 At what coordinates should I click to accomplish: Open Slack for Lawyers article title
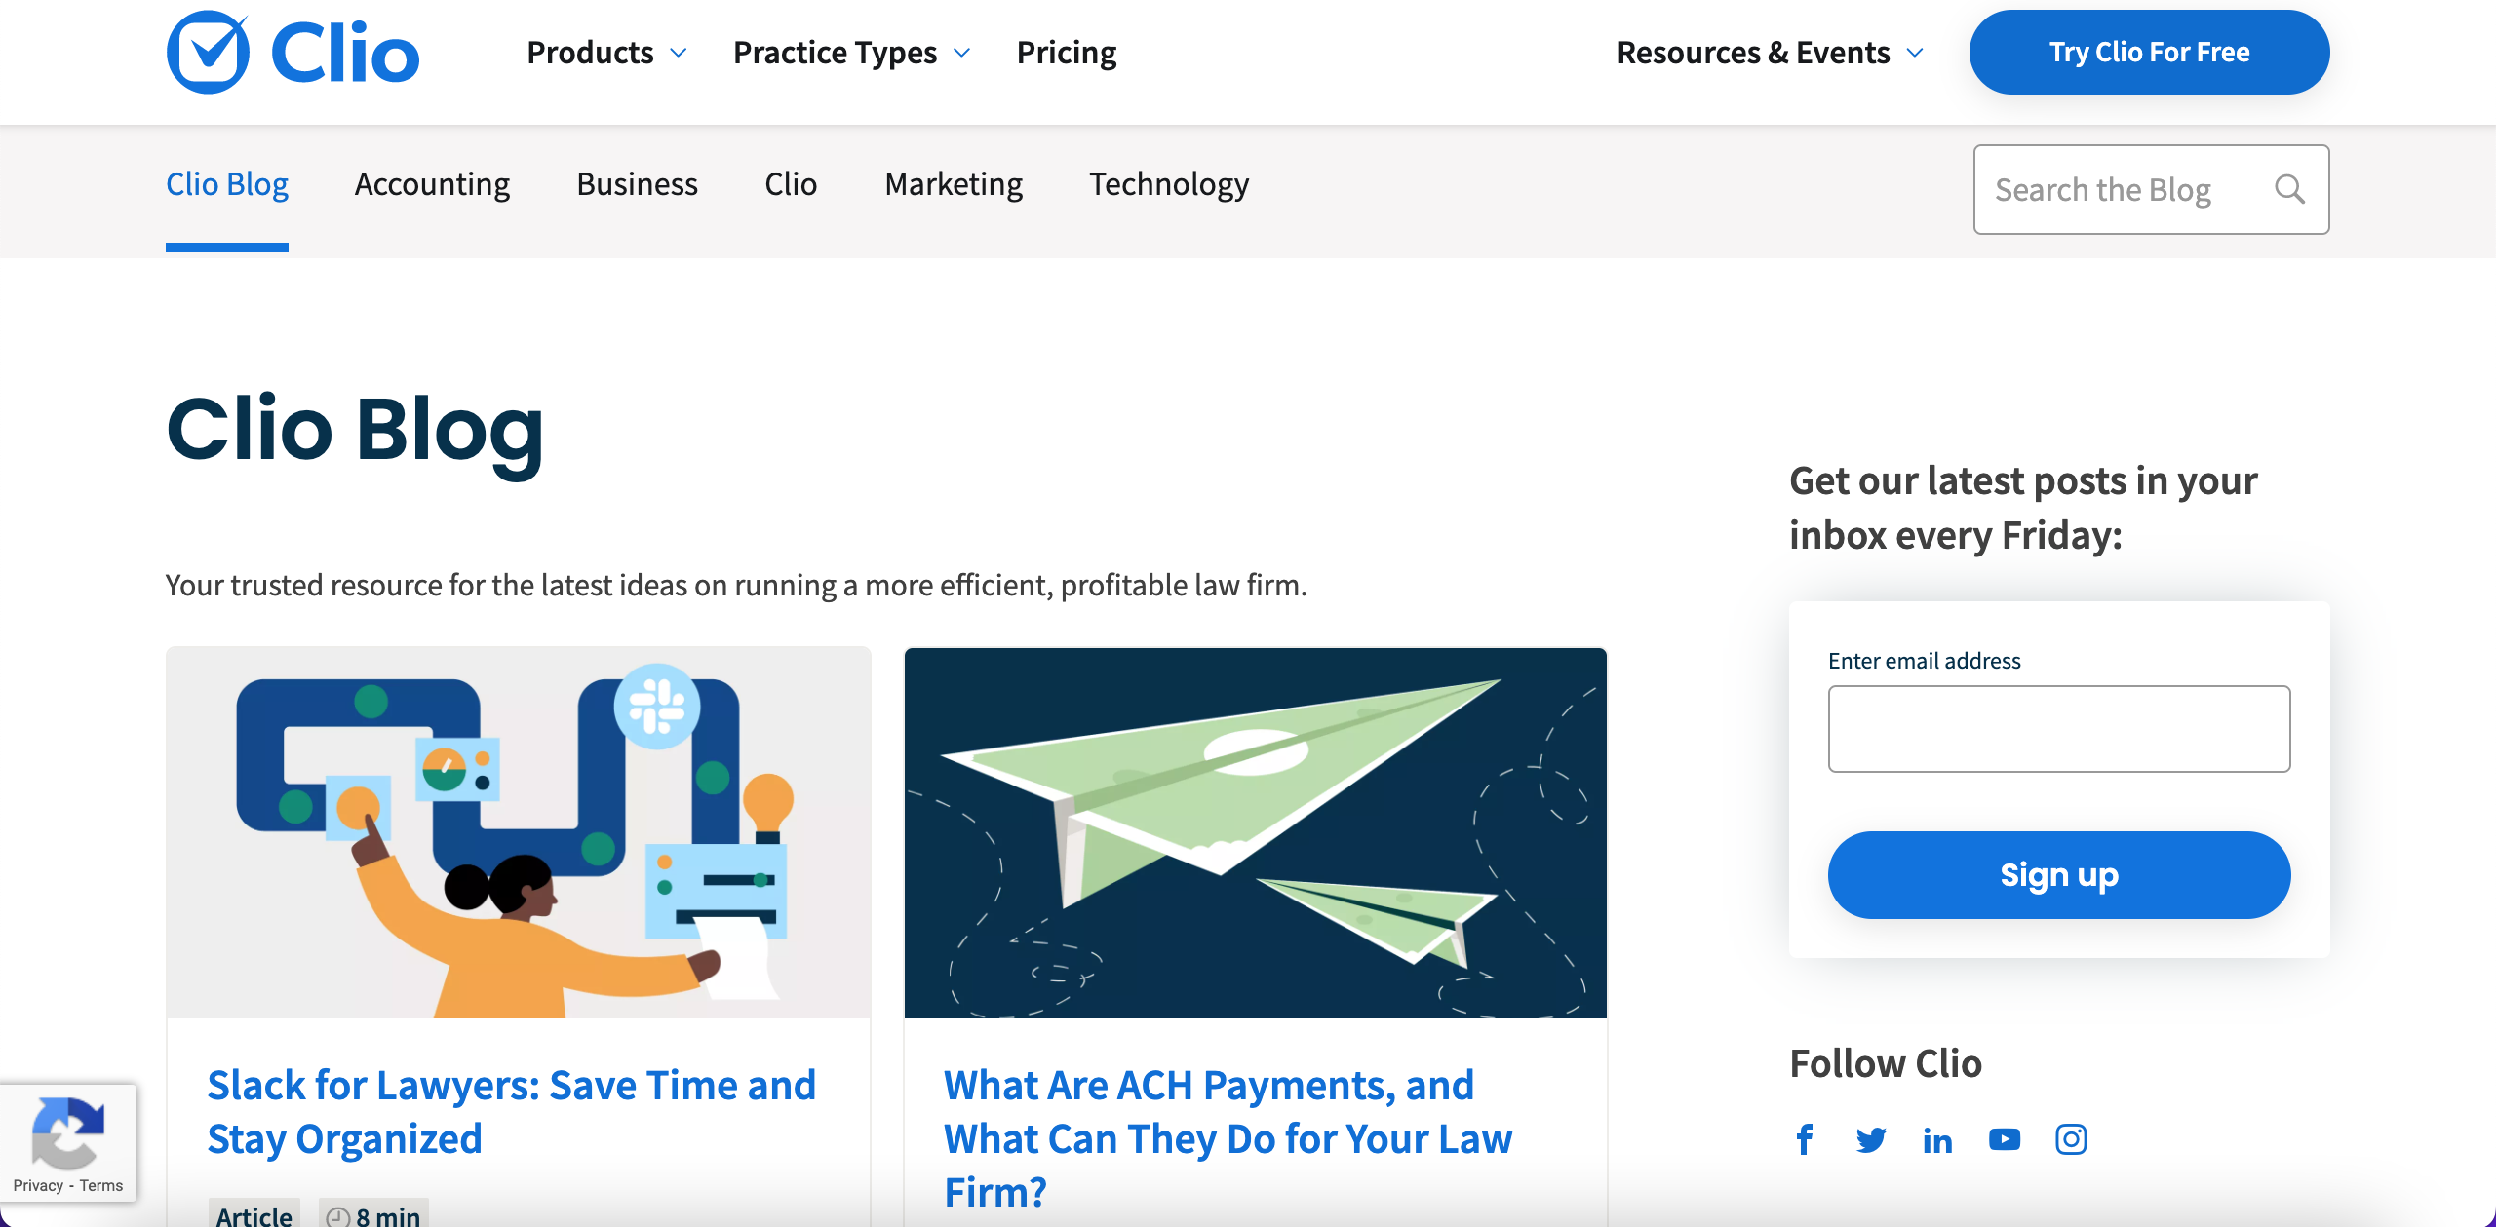point(512,1112)
